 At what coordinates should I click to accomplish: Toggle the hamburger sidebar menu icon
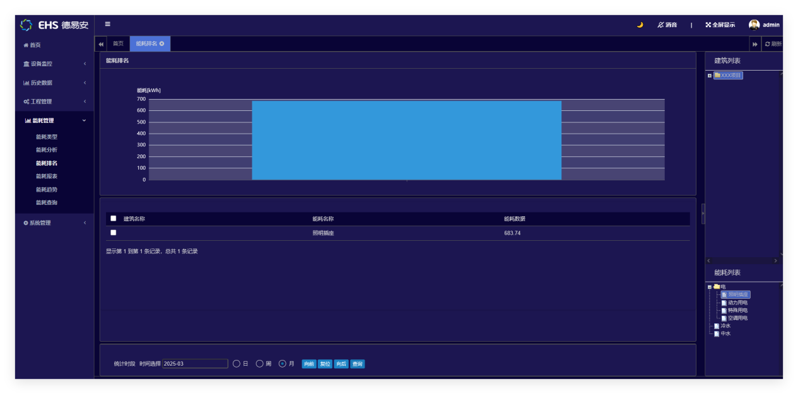coord(107,24)
